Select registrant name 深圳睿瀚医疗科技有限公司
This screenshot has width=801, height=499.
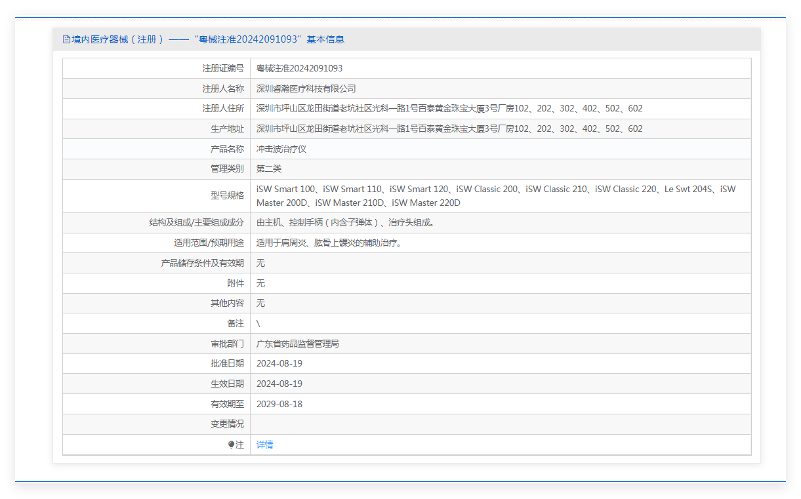pyautogui.click(x=306, y=89)
